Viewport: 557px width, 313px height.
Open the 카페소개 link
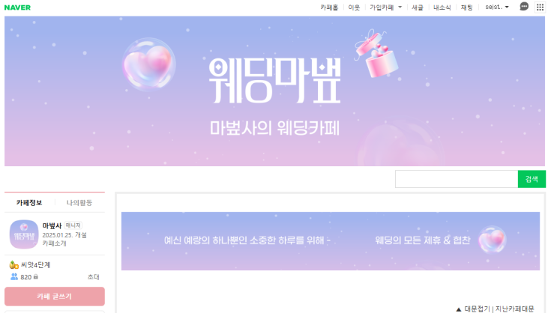[54, 243]
